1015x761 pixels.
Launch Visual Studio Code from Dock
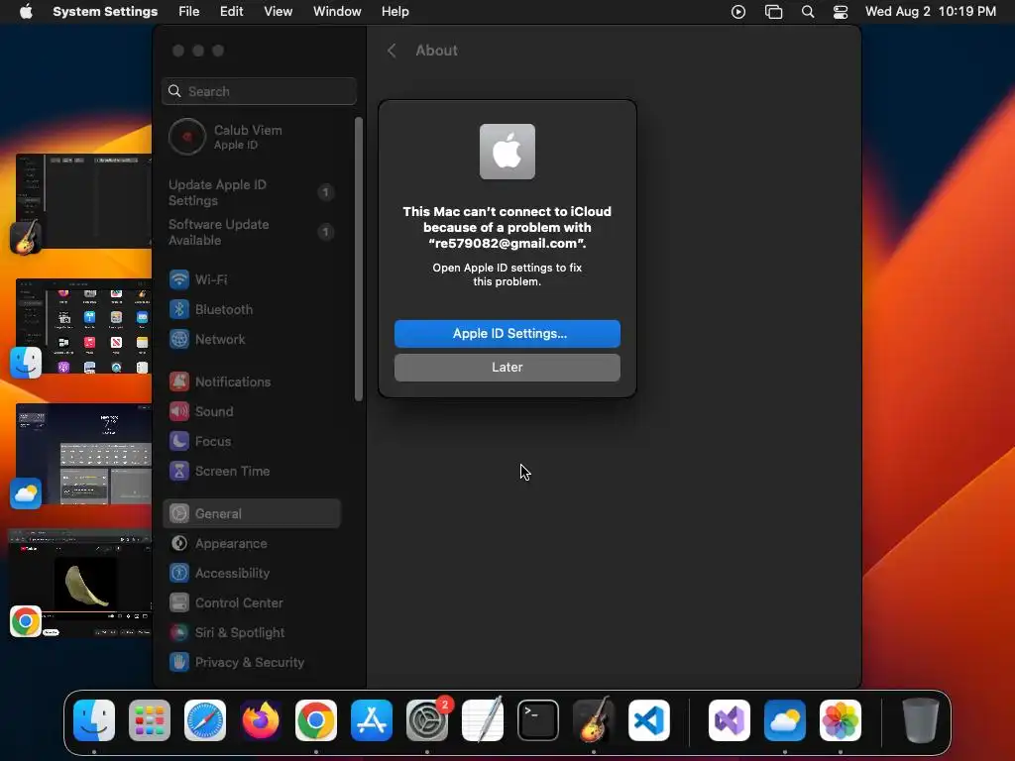pos(648,720)
